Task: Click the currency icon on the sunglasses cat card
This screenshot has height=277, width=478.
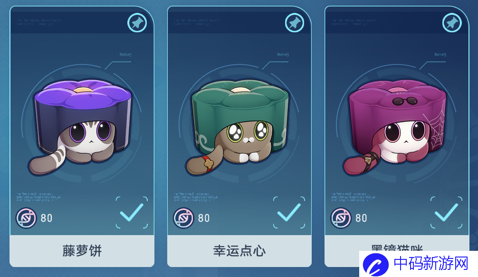Action: pyautogui.click(x=341, y=218)
